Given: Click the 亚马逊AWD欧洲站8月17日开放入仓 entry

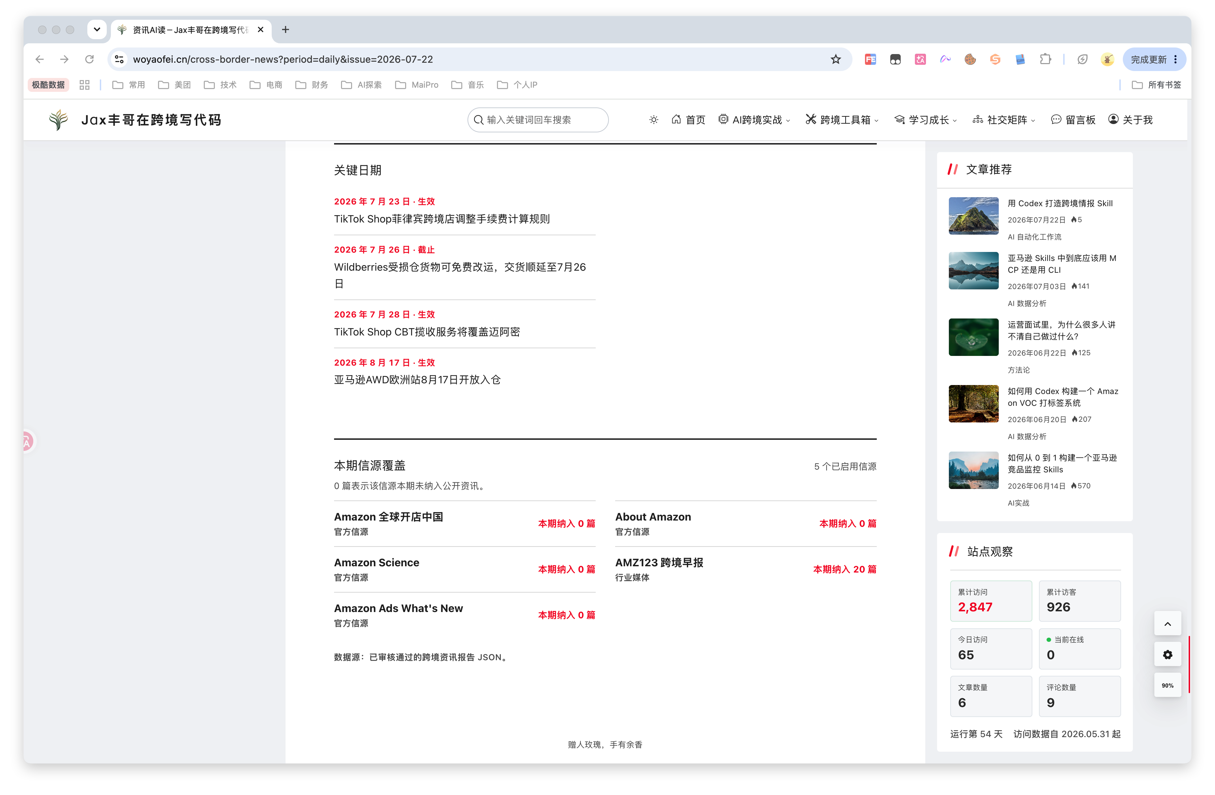Looking at the screenshot, I should 417,380.
